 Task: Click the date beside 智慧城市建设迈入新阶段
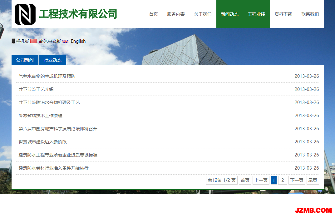point(307,142)
